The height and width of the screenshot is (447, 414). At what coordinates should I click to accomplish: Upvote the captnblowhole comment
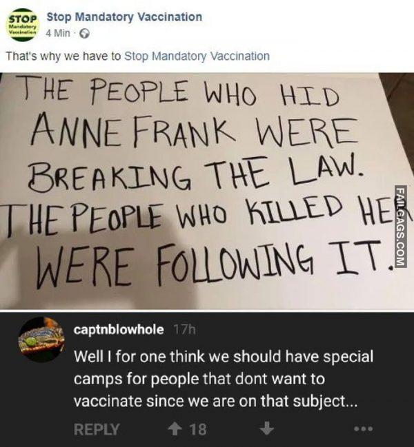174,428
